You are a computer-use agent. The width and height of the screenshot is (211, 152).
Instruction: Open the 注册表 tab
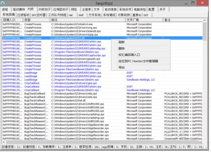point(87,9)
